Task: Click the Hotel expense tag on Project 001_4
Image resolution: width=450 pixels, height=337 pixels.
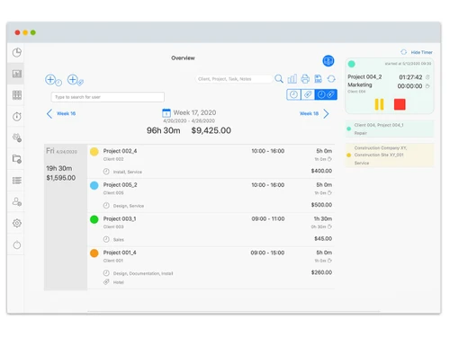Action: click(118, 282)
